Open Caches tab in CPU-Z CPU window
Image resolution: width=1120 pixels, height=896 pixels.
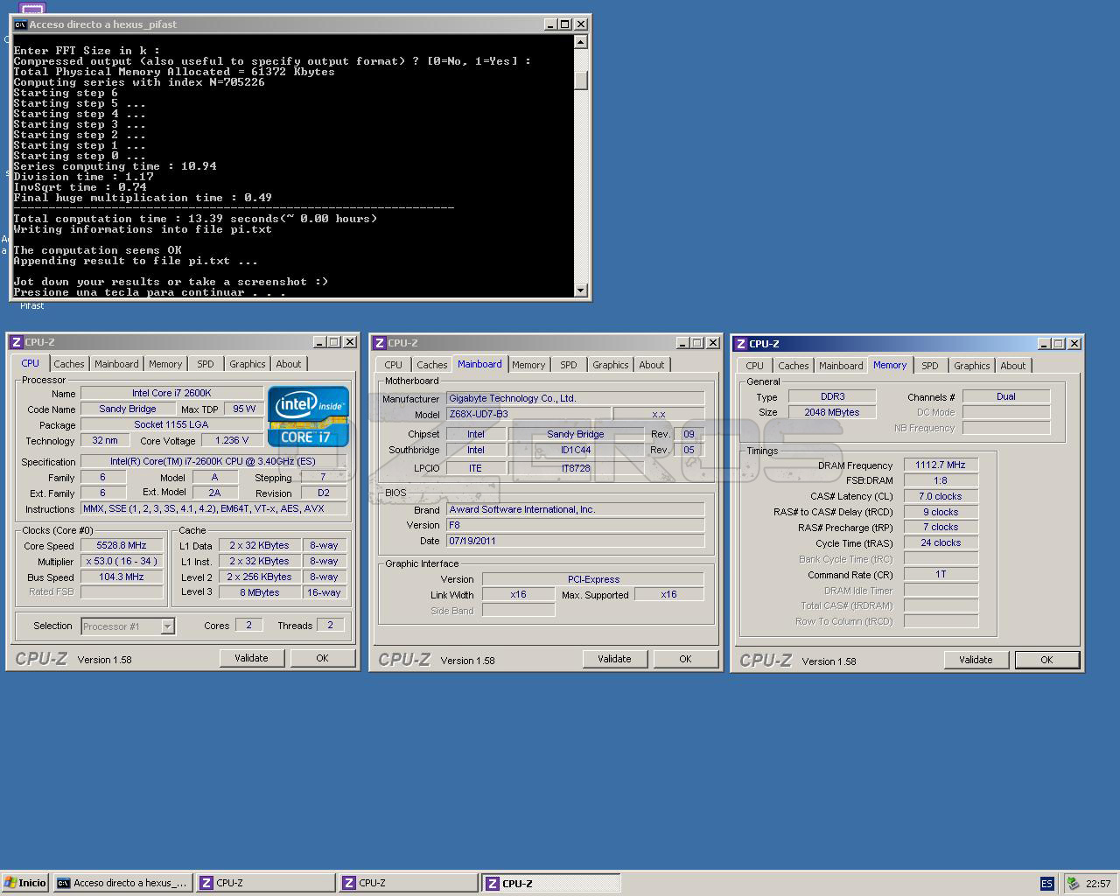68,364
